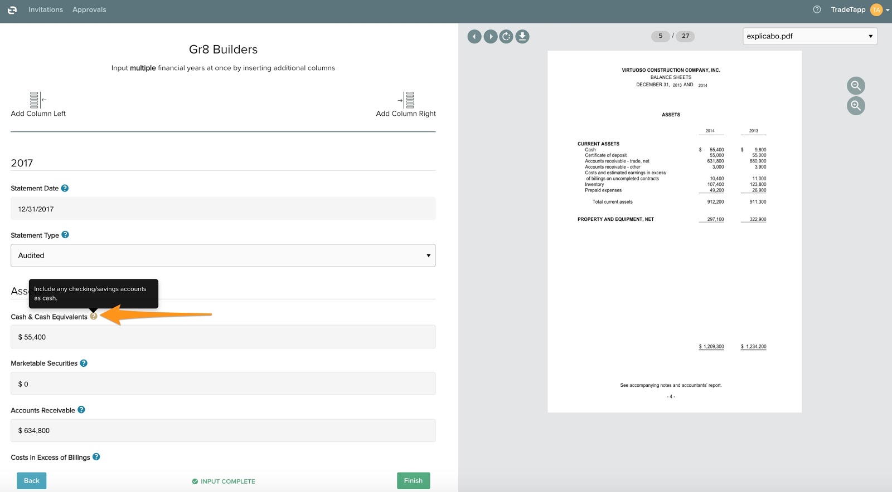
Task: Go to the previous PDF page
Action: point(474,37)
